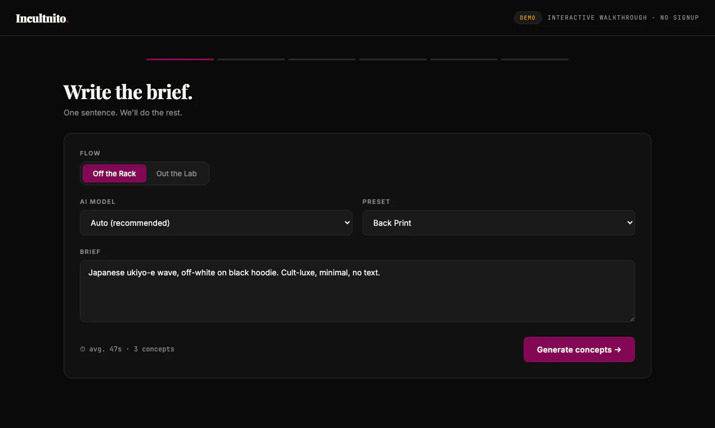The image size is (715, 428).
Task: Click the clock icon beside avg. 47s
Action: click(83, 349)
